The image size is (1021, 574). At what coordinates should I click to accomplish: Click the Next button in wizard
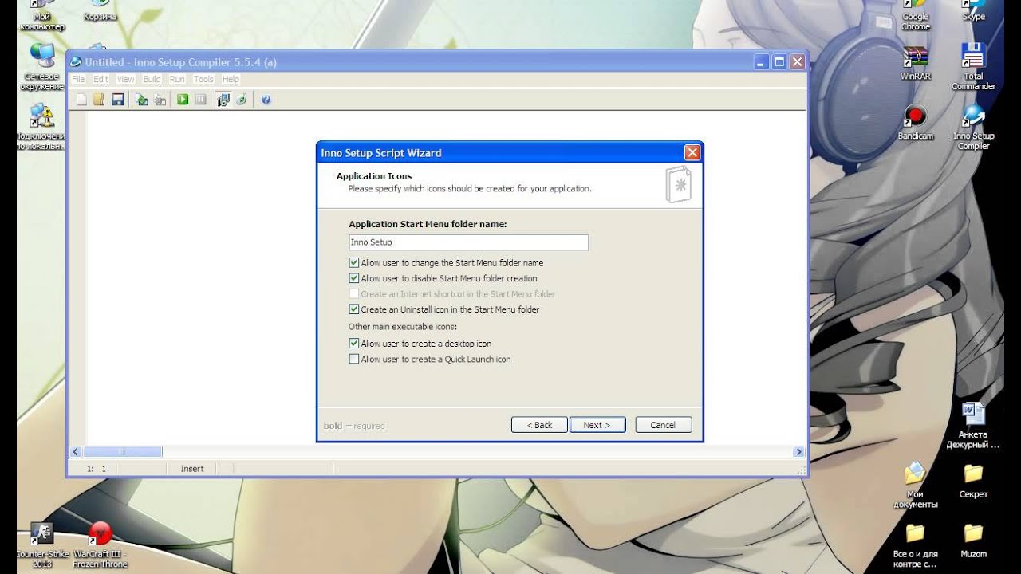tap(597, 425)
